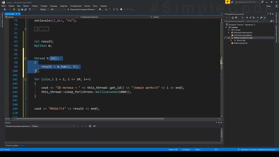Click Add to source control in status bar
Screen dimensions: 279x157
[x=258, y=150]
